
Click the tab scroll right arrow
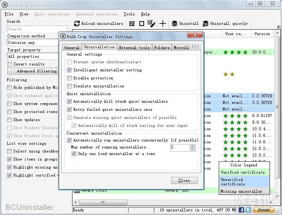(x=198, y=46)
